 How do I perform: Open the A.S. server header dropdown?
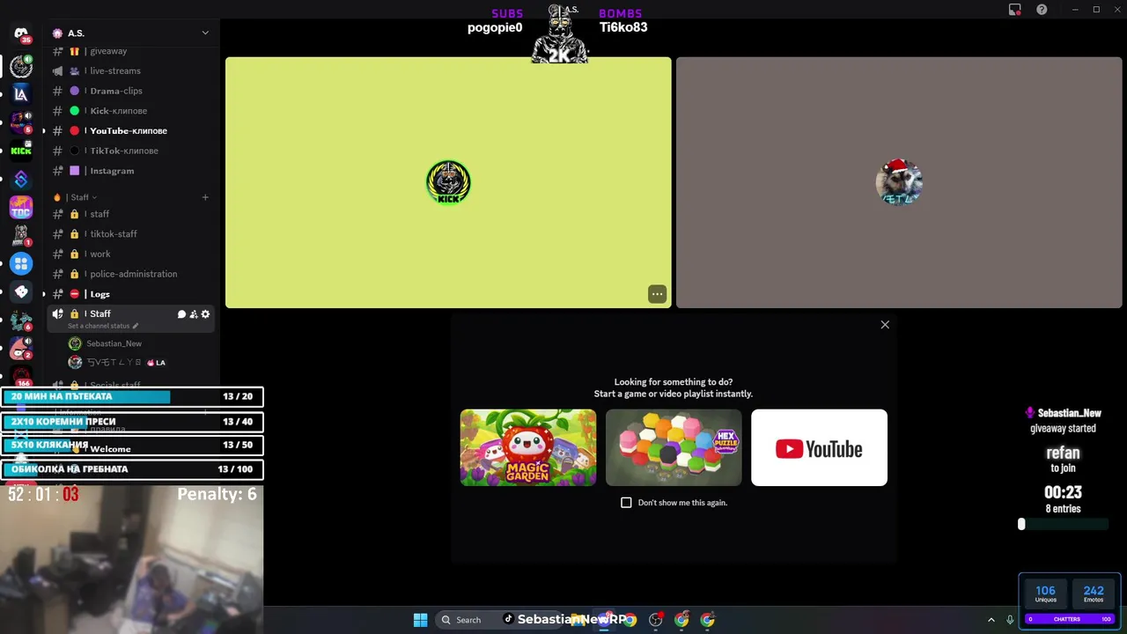click(205, 33)
